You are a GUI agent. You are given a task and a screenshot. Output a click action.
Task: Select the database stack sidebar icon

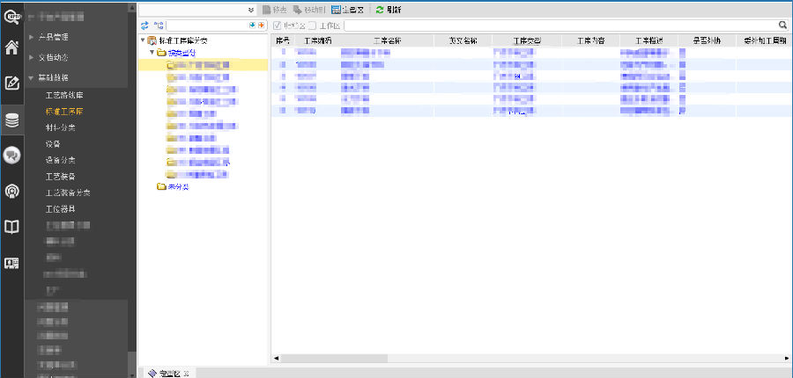click(11, 120)
